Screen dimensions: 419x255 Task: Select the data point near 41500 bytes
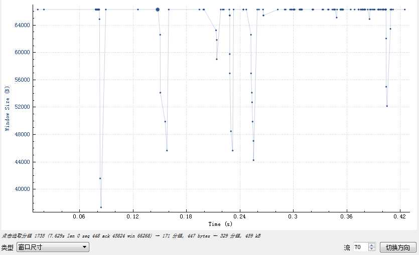[100, 178]
